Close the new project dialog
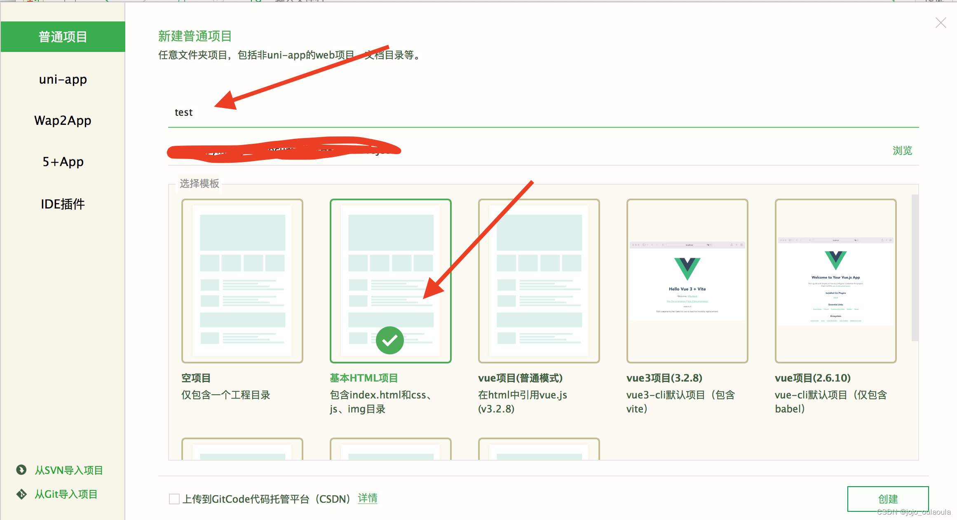 [x=941, y=23]
